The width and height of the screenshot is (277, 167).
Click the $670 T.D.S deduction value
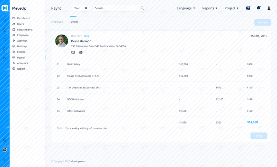tap(218, 87)
